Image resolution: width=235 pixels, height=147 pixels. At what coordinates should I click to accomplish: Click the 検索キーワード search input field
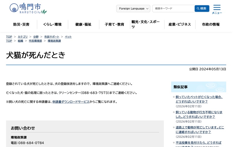point(173,9)
